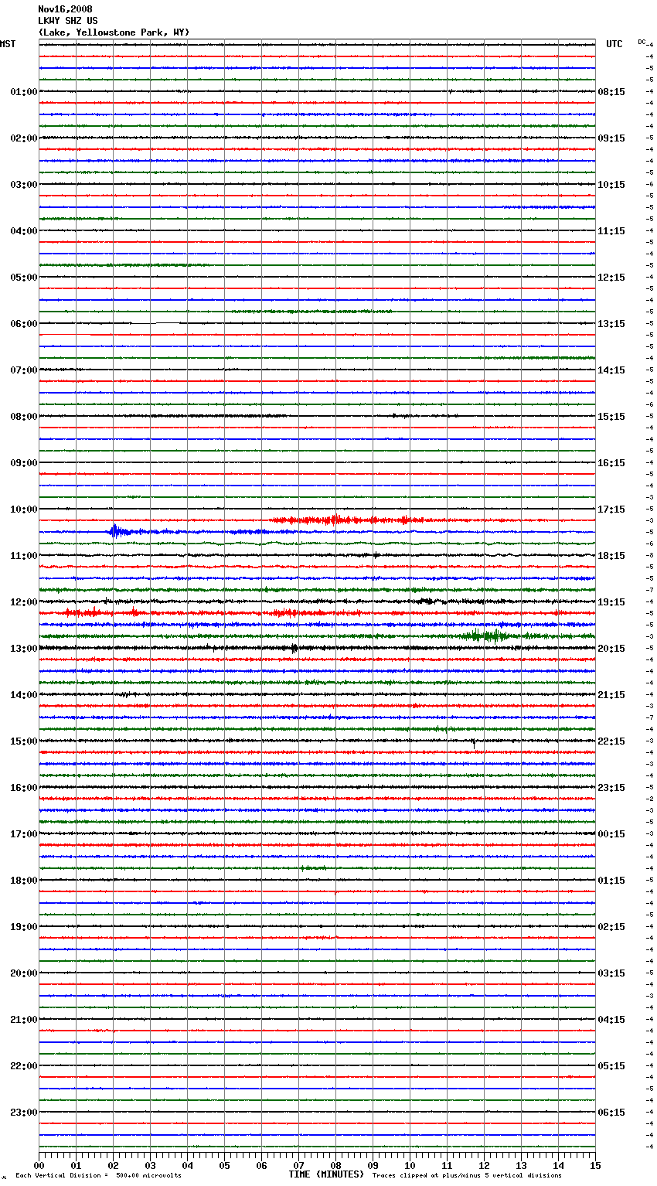The height and width of the screenshot is (1186, 657).
Task: Click the date header Nov16,2008
Action: (65, 9)
